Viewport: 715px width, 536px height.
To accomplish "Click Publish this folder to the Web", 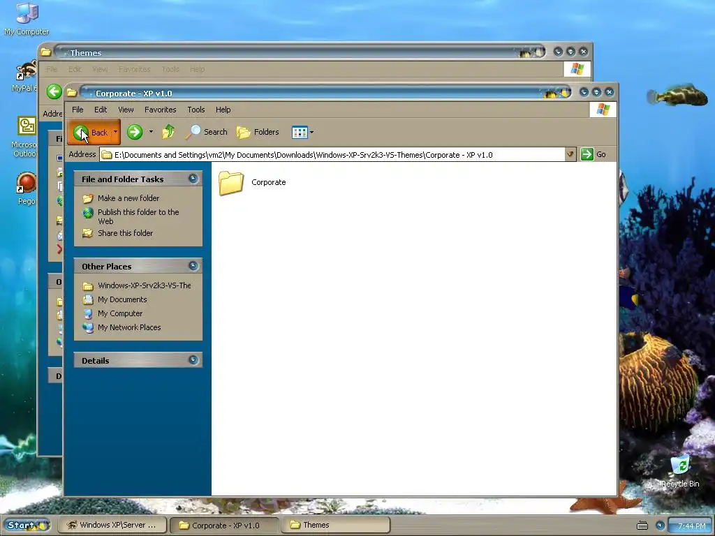I will [x=138, y=216].
